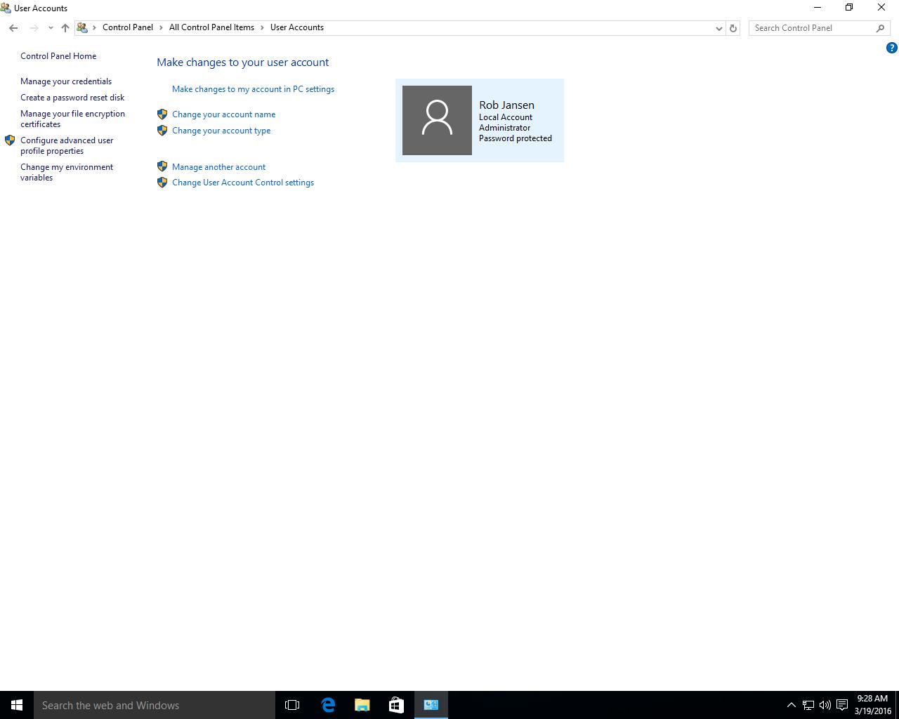Open the recent locations dropdown arrow
Screen dimensions: 899x719
click(51, 28)
